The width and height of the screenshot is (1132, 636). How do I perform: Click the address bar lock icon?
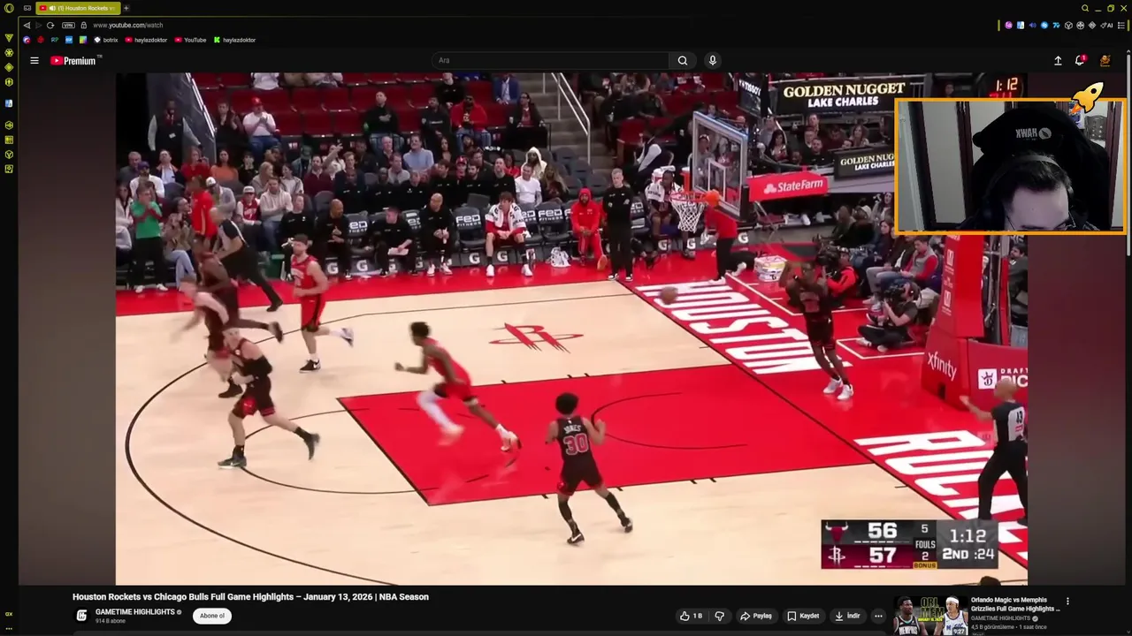[x=84, y=25]
